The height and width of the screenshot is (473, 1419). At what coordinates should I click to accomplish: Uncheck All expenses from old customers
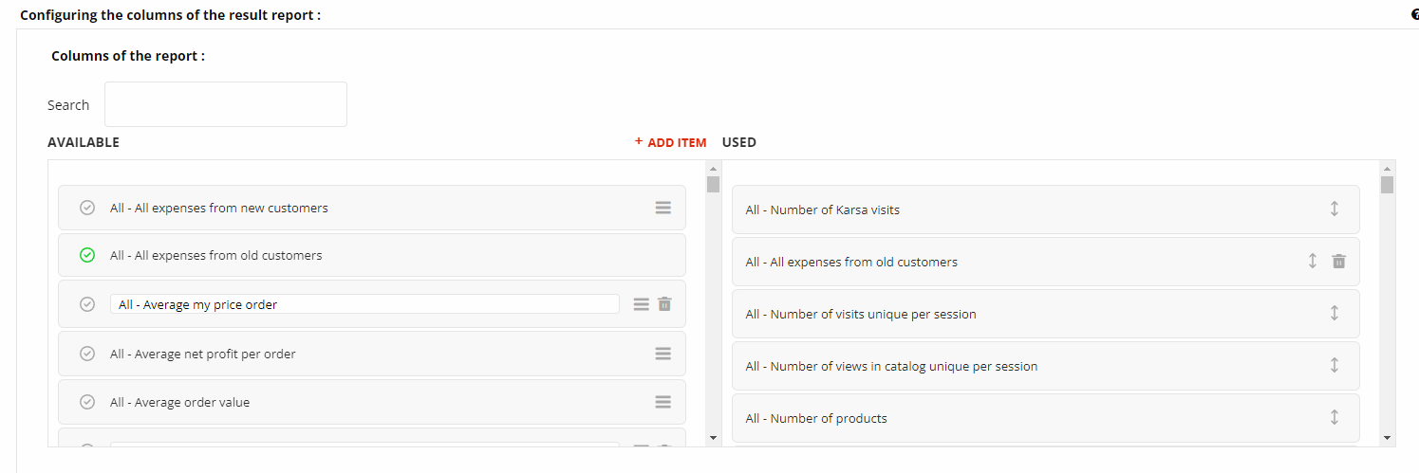tap(87, 255)
